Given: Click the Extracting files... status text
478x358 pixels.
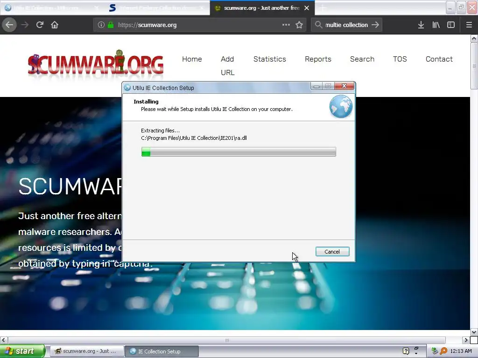Looking at the screenshot, I should coord(161,131).
